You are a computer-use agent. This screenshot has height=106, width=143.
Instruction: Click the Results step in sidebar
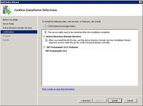point(6,40)
